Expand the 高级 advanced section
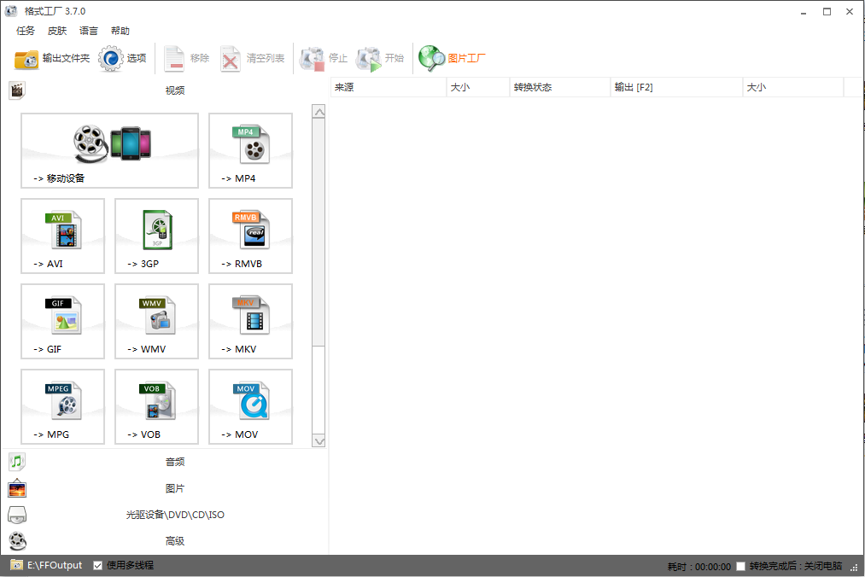865x577 pixels. pos(174,540)
